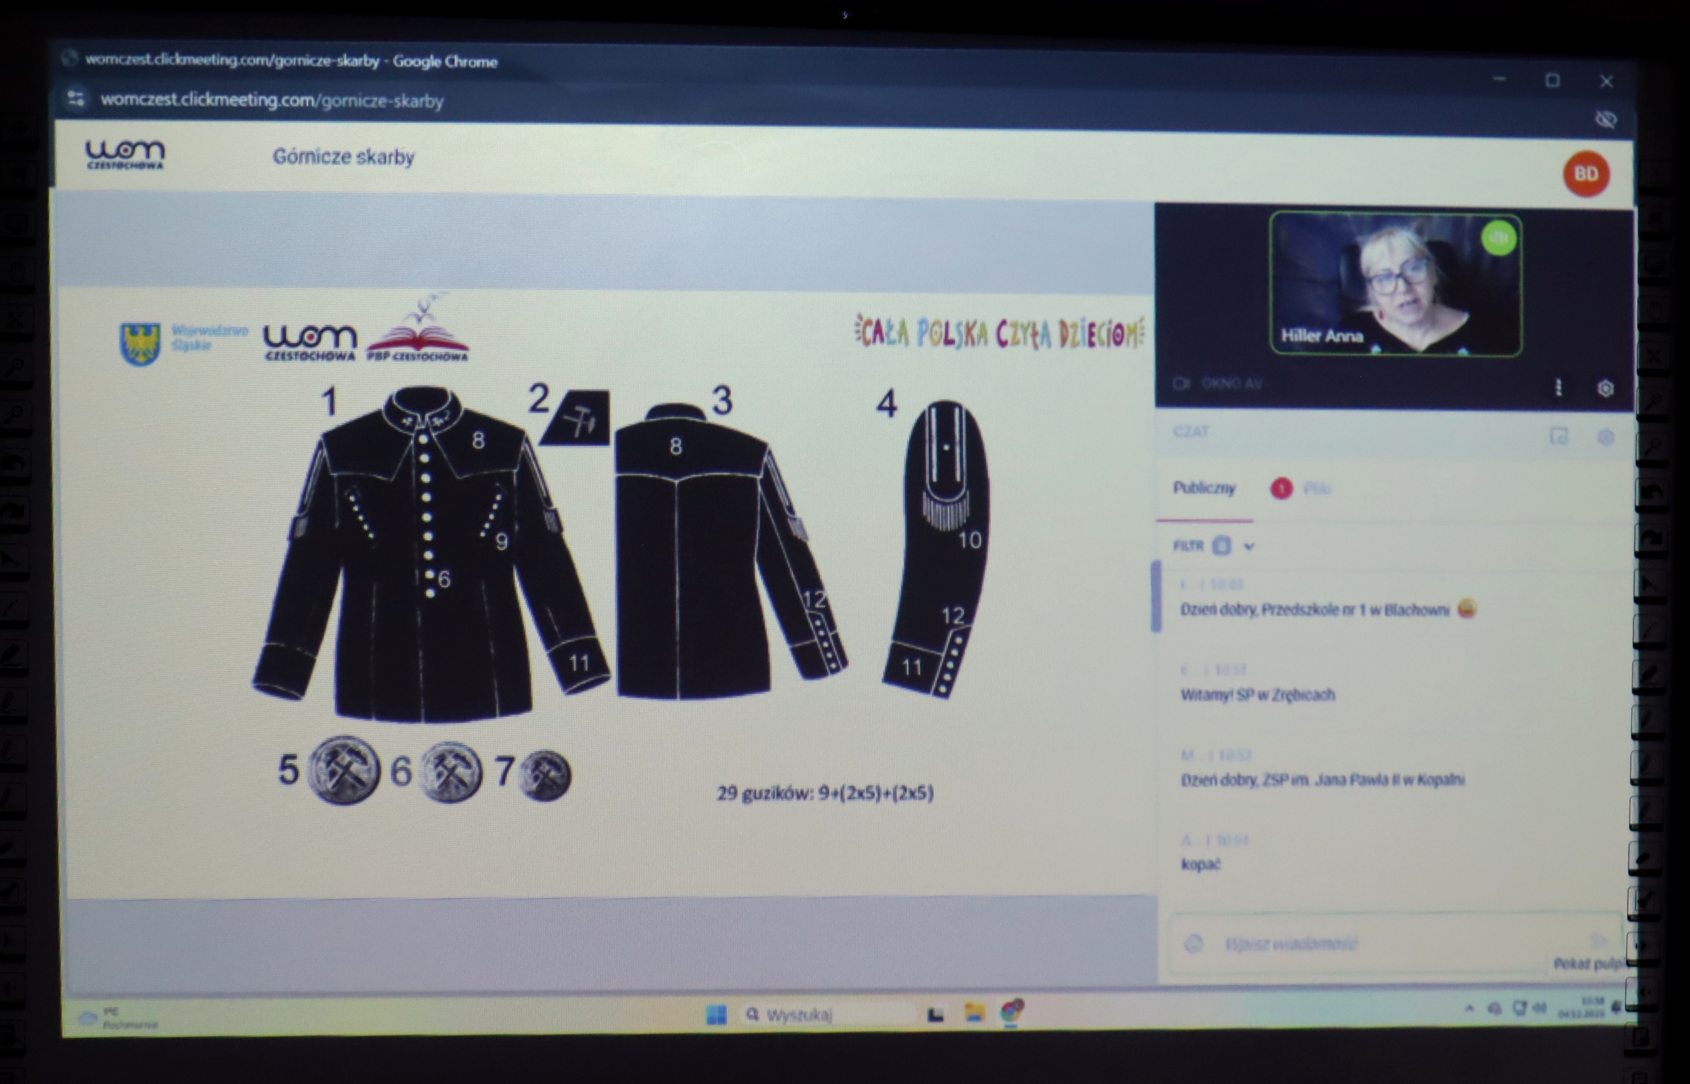Open emoji picker in message box
Image resolution: width=1690 pixels, height=1084 pixels.
(1193, 944)
